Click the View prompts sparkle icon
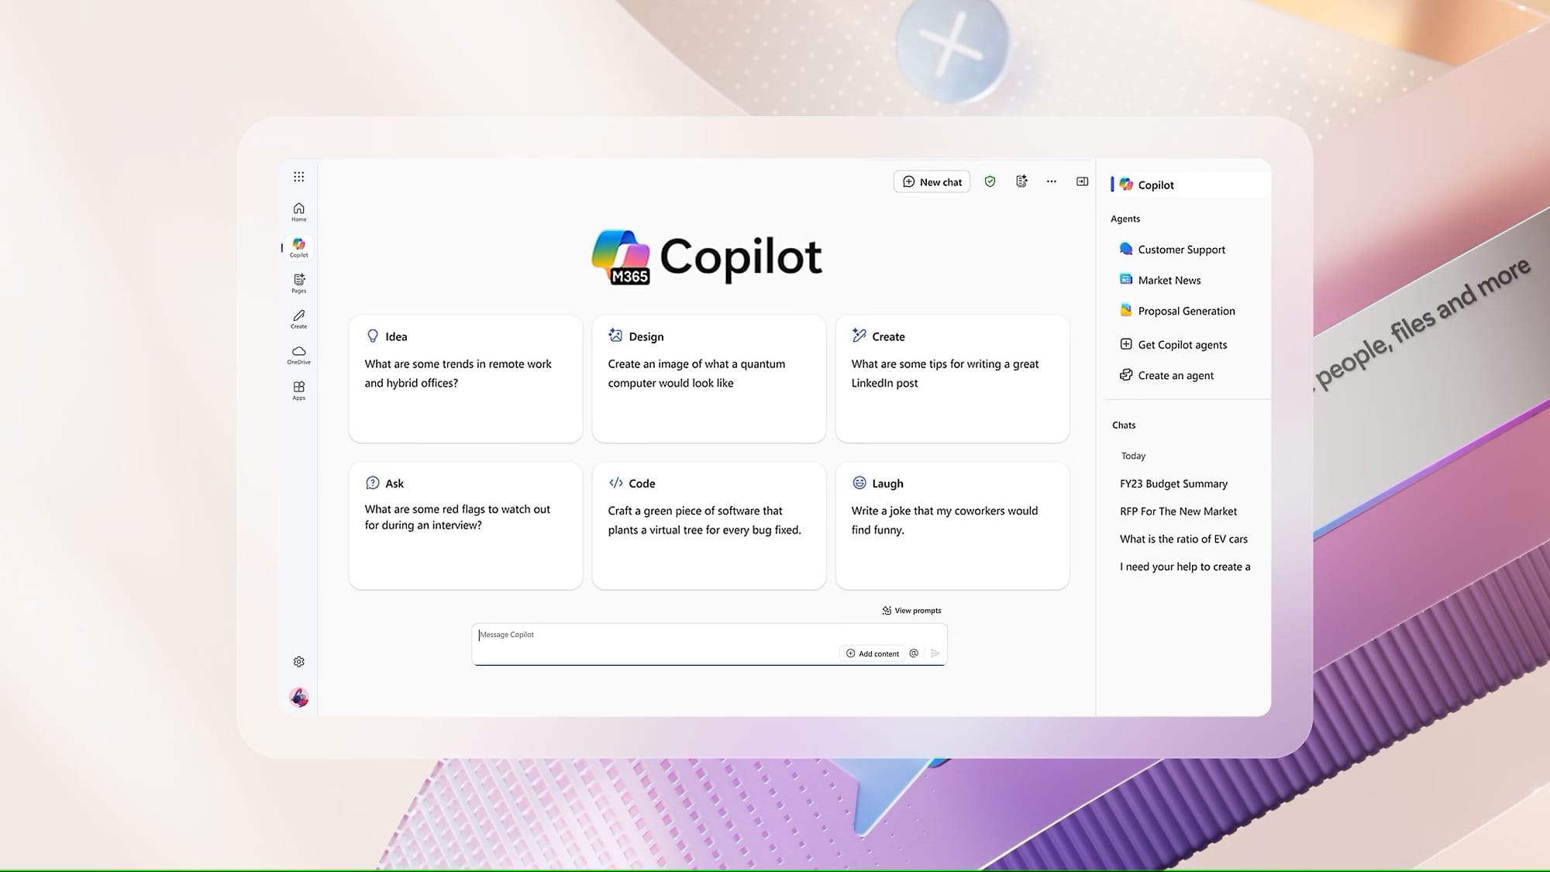The image size is (1550, 872). click(887, 610)
